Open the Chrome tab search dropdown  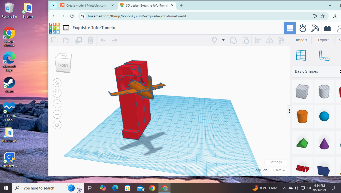(53, 5)
